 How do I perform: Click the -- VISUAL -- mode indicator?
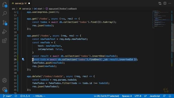click(x=39, y=96)
